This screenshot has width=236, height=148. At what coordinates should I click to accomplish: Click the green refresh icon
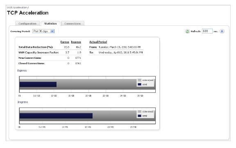point(187,31)
